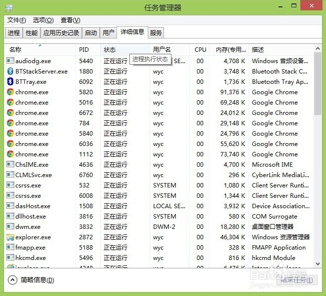
Task: Click the dasHost.exe process icon
Action: (10, 206)
